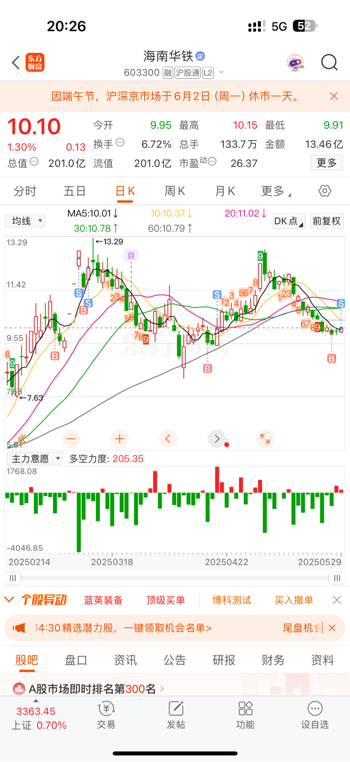
Task: Expand chart to fullscreen icon
Action: coord(265,439)
